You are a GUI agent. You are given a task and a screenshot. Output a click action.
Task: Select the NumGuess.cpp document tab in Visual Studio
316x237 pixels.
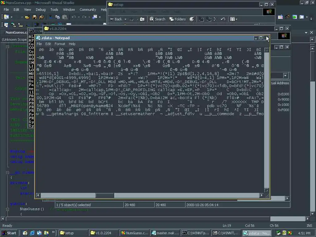pyautogui.click(x=16, y=32)
